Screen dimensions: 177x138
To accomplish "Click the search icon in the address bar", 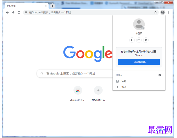I will pyautogui.click(x=26, y=12).
